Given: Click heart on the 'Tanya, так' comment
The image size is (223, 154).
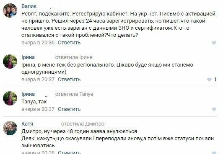Looking at the screenshot, I should pyautogui.click(x=214, y=109).
